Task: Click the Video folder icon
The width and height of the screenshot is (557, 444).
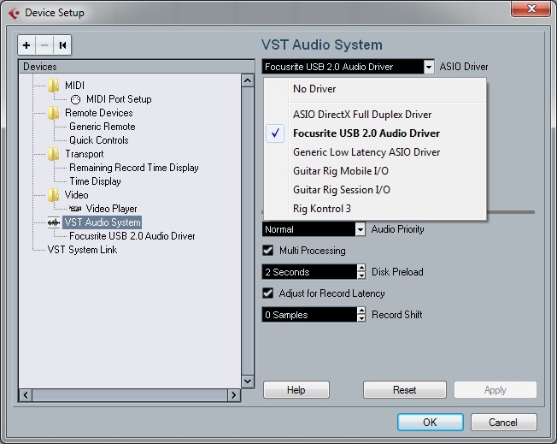Action: click(53, 195)
